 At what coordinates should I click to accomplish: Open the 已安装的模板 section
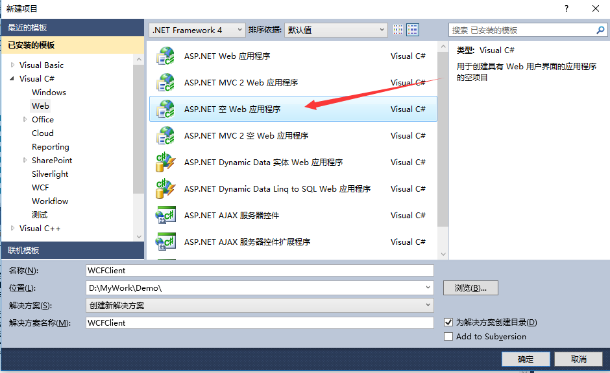(73, 45)
